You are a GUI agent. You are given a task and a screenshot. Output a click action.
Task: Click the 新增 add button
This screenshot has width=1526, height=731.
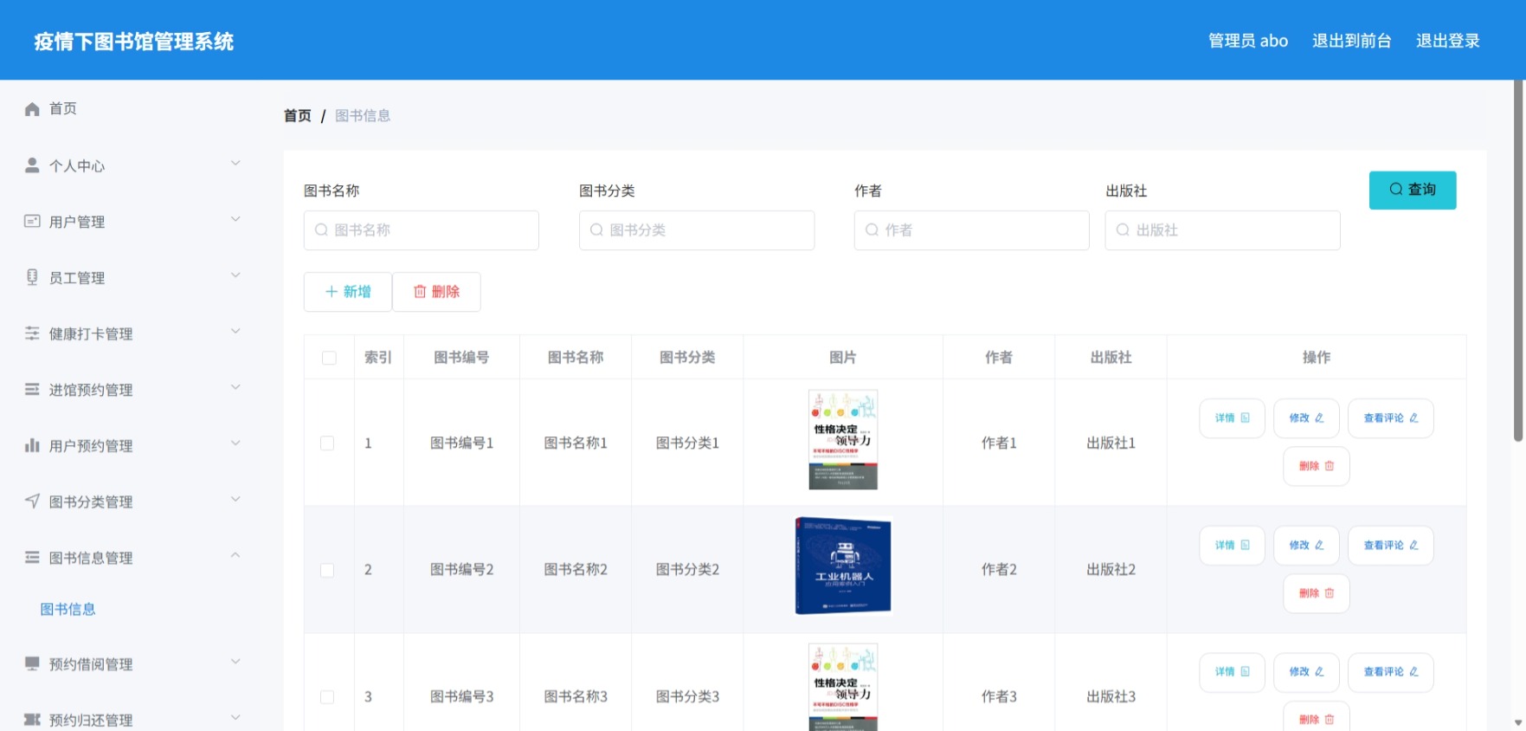(348, 292)
